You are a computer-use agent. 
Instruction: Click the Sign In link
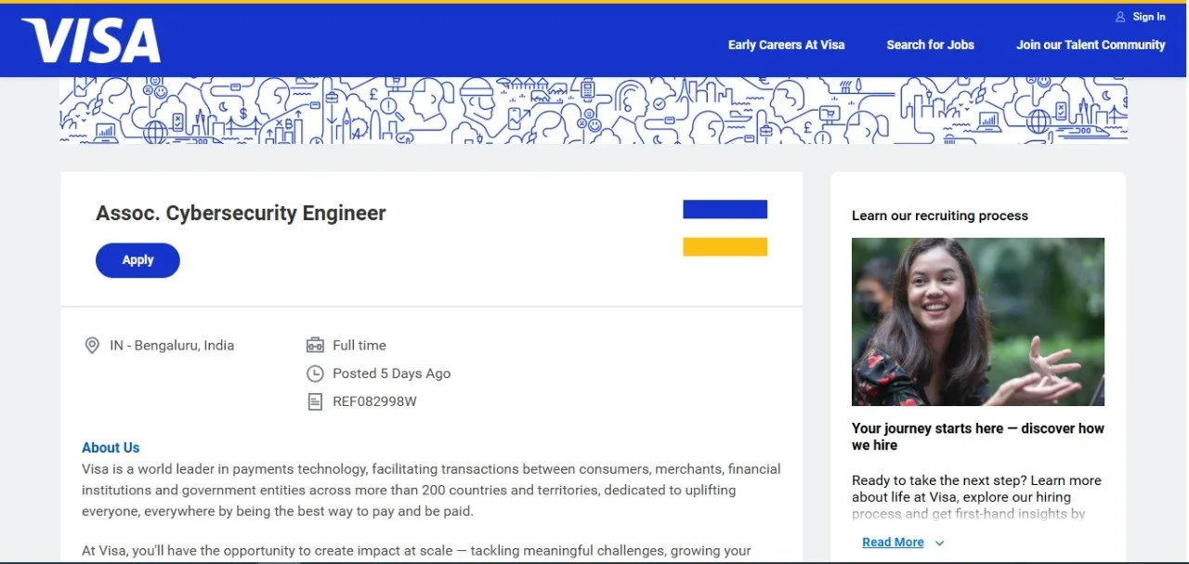click(x=1149, y=17)
